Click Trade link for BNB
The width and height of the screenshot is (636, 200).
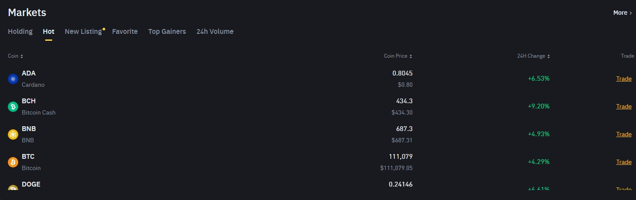[x=624, y=134]
